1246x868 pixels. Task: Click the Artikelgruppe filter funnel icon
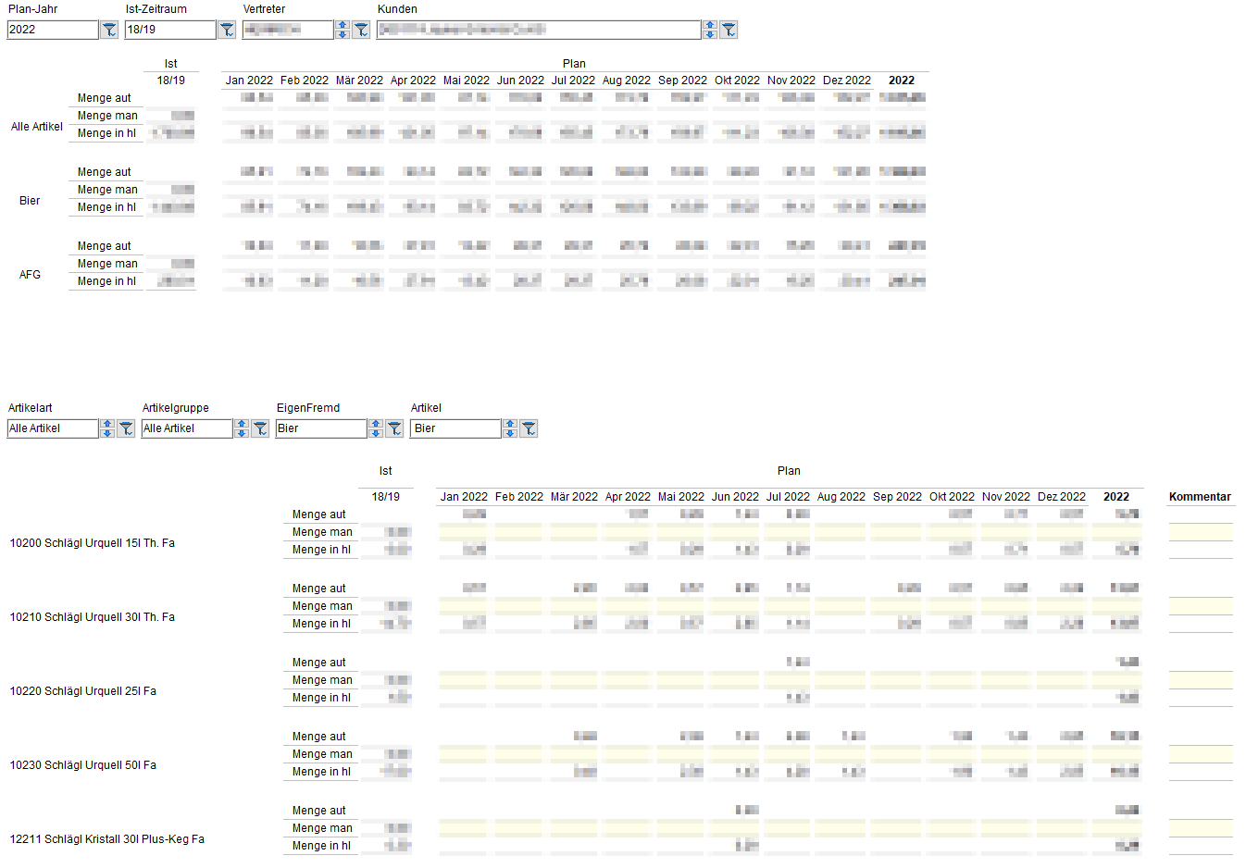click(x=260, y=428)
